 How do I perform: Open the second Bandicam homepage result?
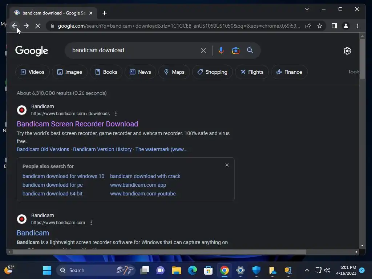[33, 233]
